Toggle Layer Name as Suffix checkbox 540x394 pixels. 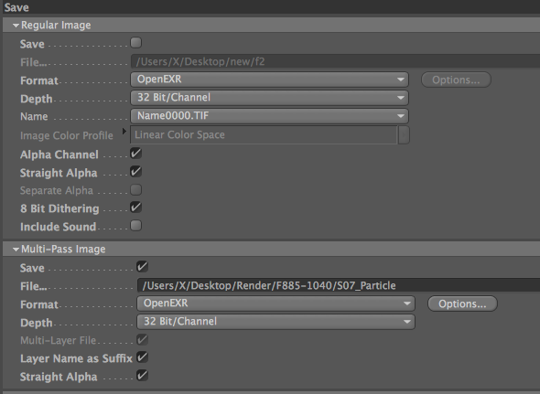coord(142,357)
